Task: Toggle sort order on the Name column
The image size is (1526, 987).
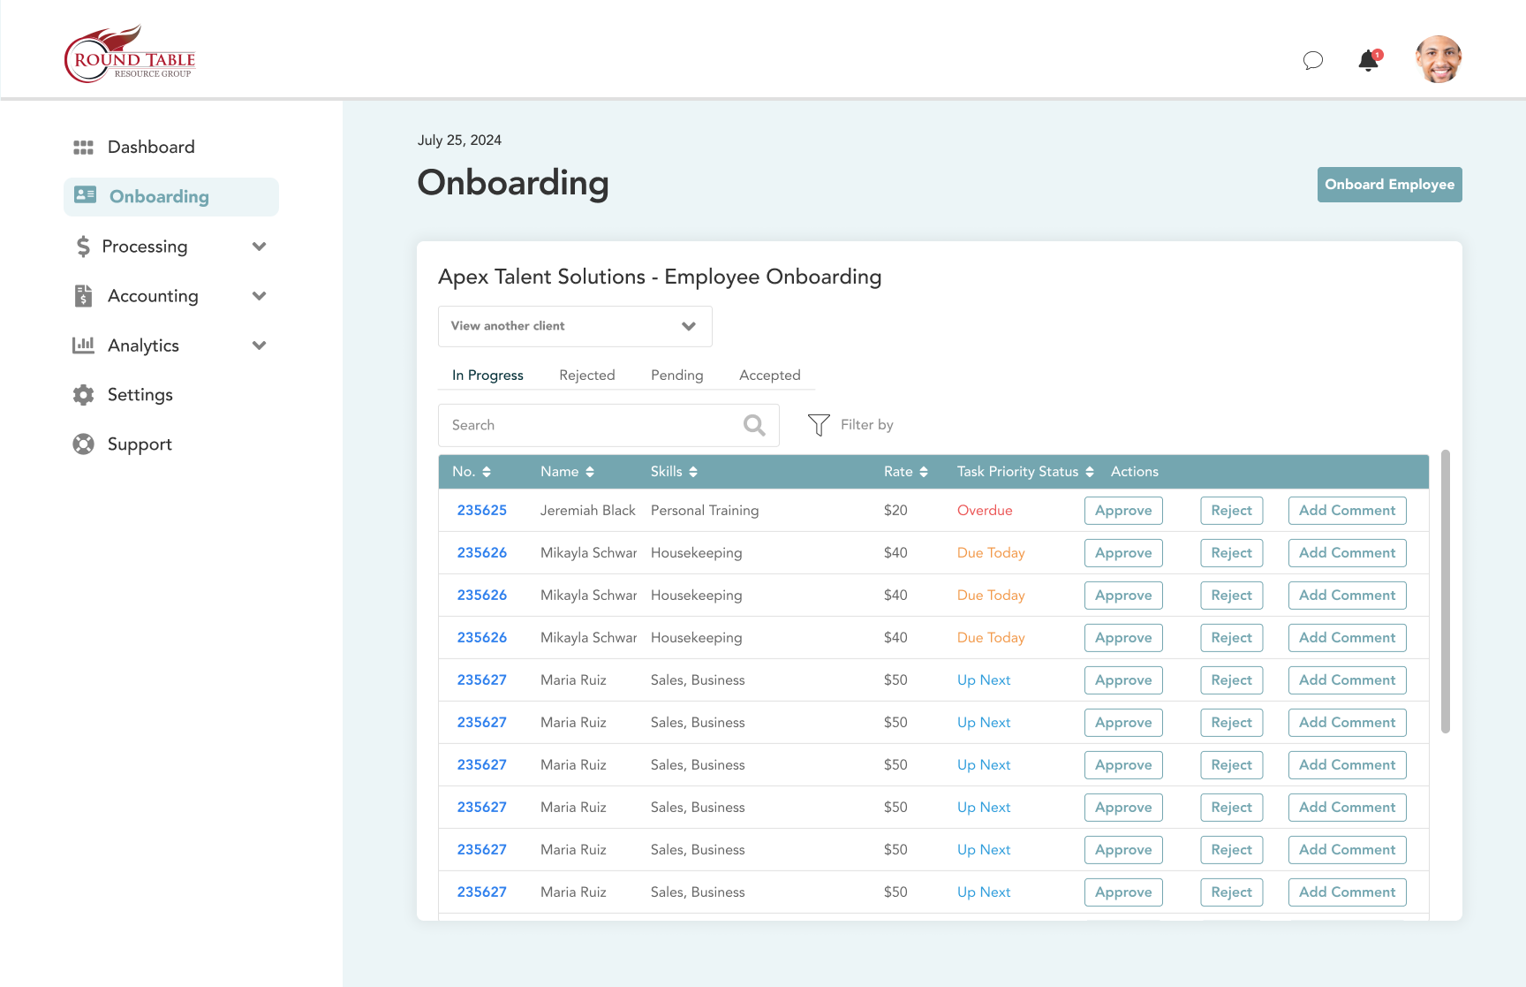Action: pos(590,471)
